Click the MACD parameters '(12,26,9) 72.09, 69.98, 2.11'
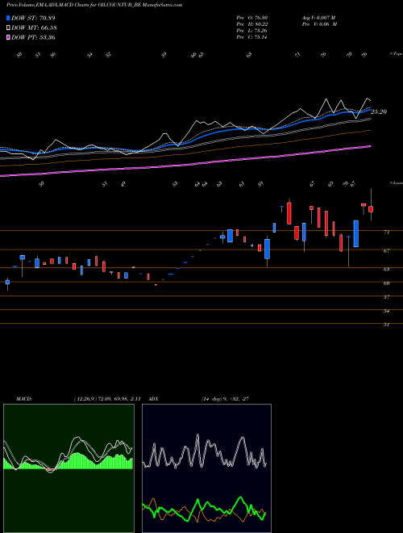This screenshot has height=533, width=403. point(107,399)
